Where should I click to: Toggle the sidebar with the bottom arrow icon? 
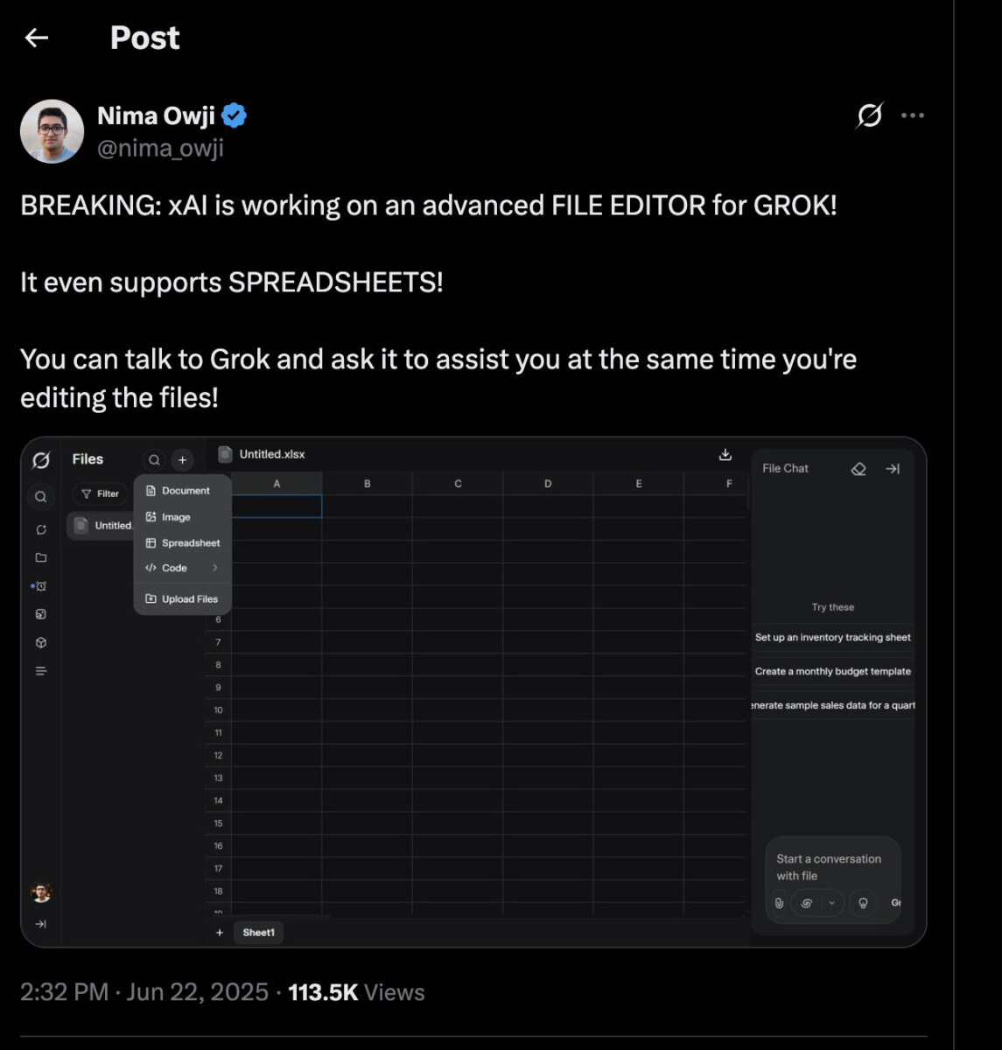tap(40, 922)
